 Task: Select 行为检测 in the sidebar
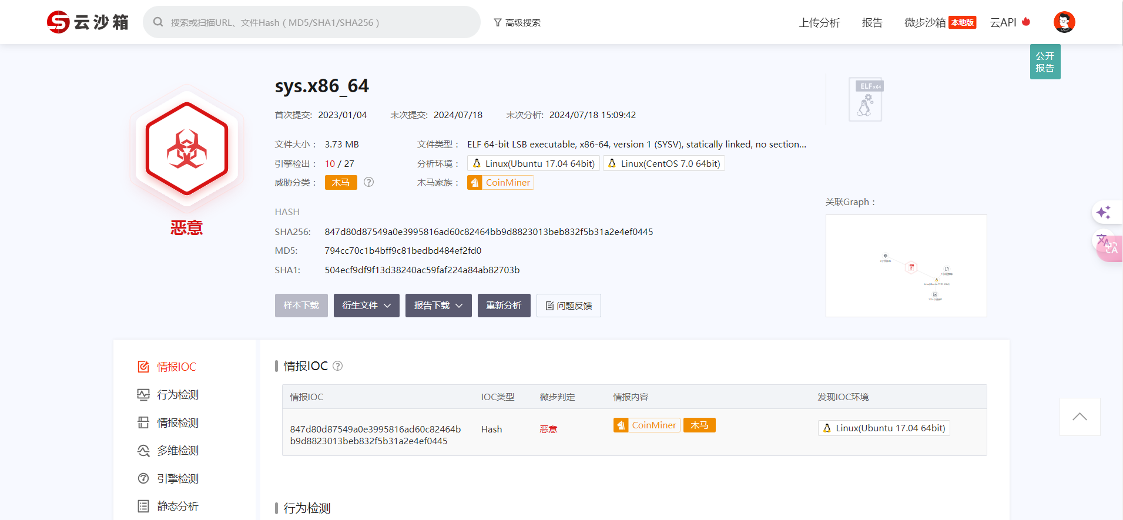click(177, 395)
